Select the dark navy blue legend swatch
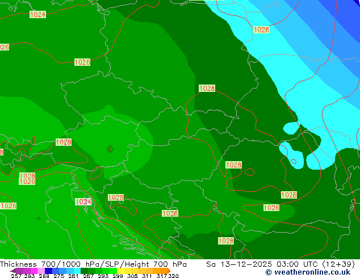360x278 pixels. point(48,271)
